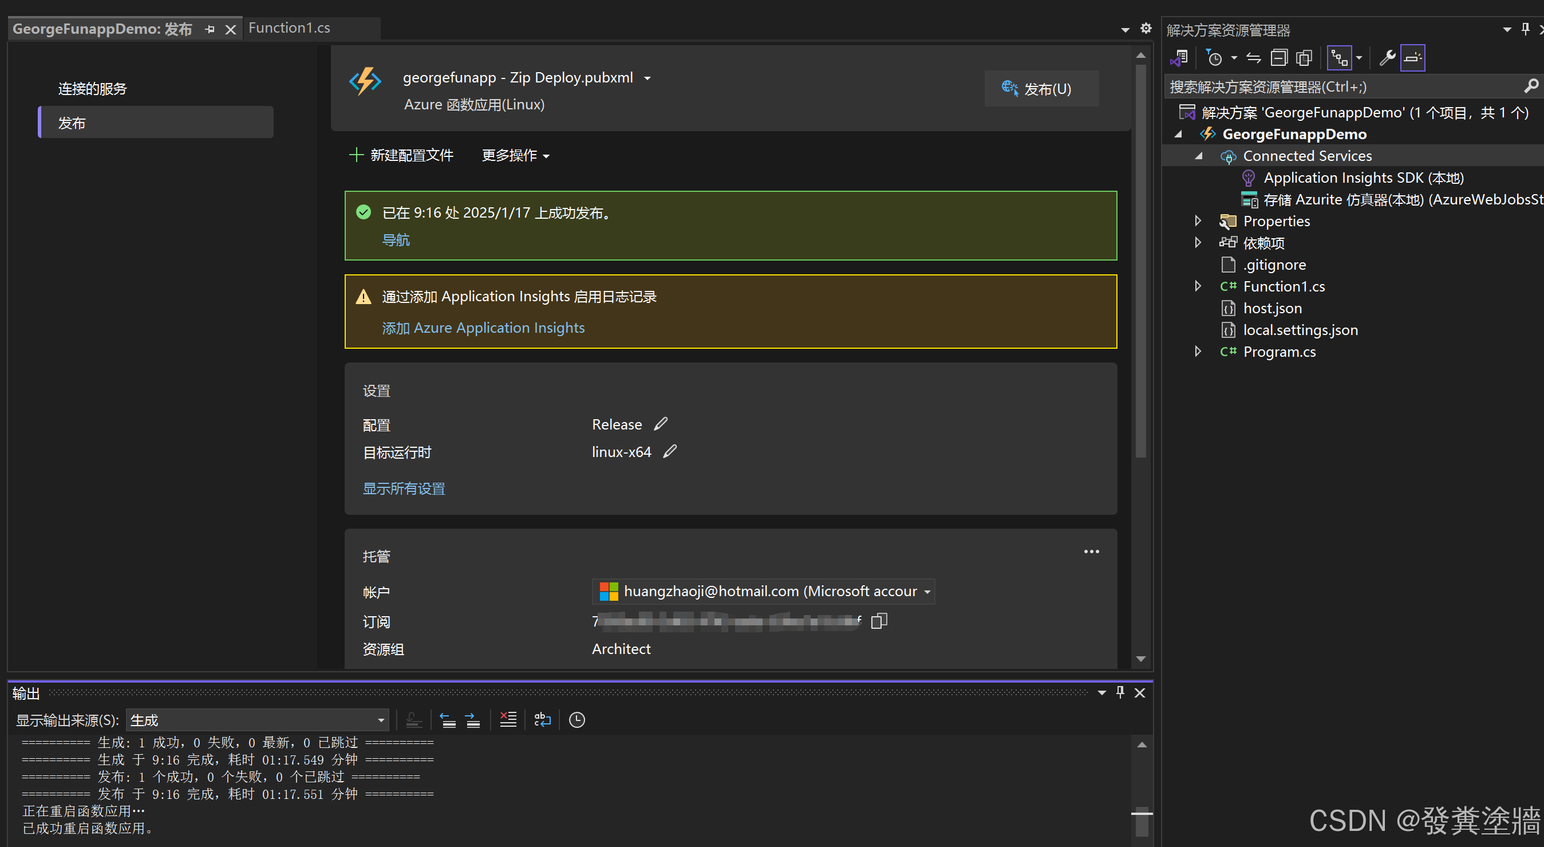Select Application Insights SDK (本地) item
Image resolution: width=1544 pixels, height=847 pixels.
coord(1364,178)
